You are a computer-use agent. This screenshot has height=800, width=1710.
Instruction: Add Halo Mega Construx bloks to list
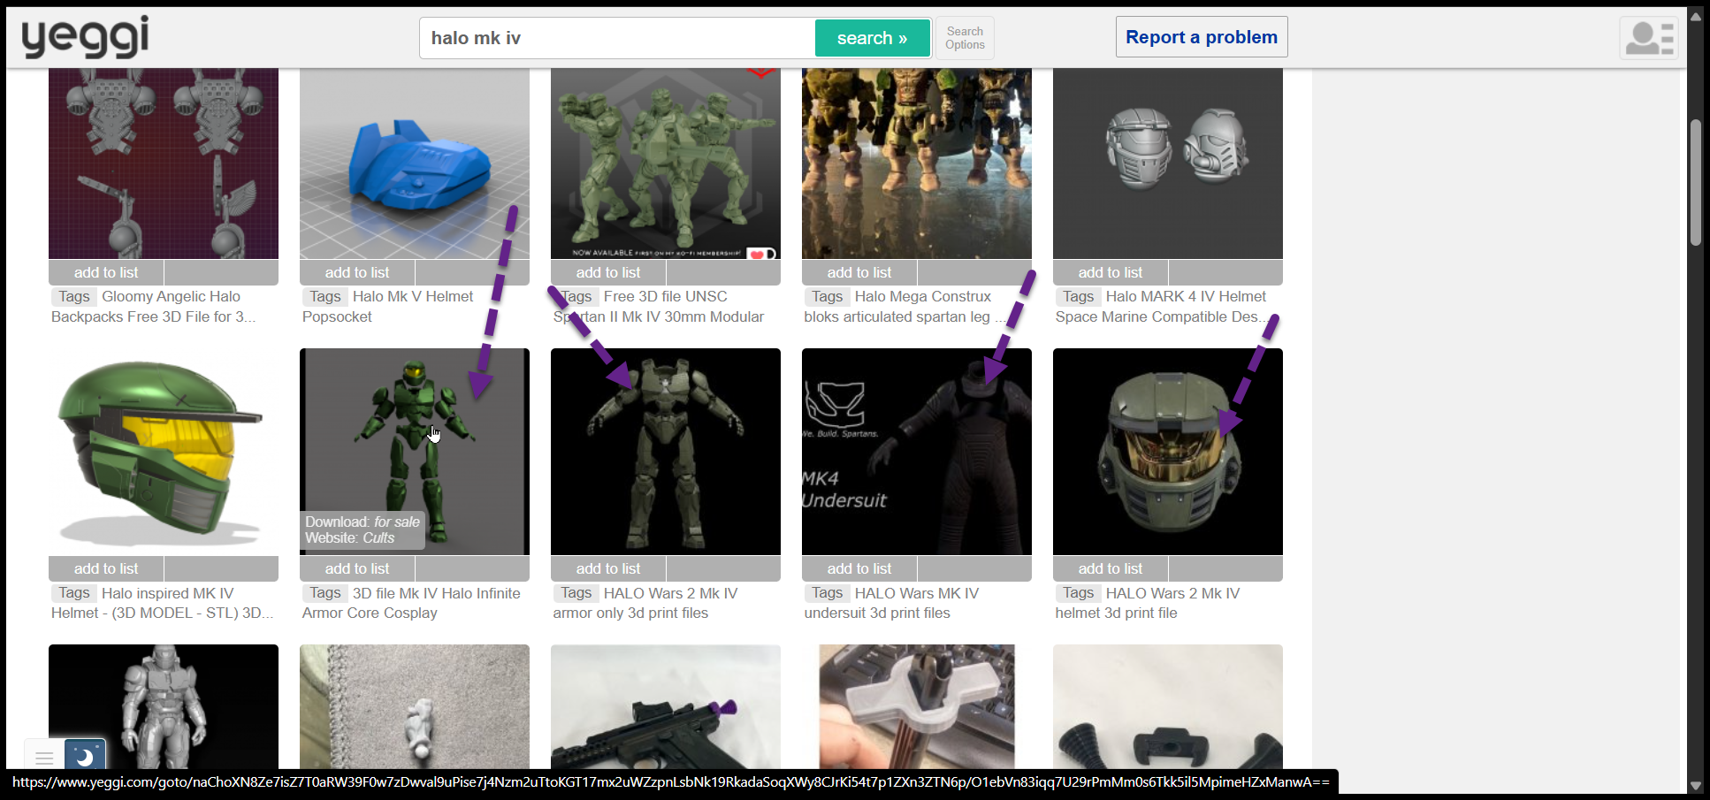click(859, 272)
